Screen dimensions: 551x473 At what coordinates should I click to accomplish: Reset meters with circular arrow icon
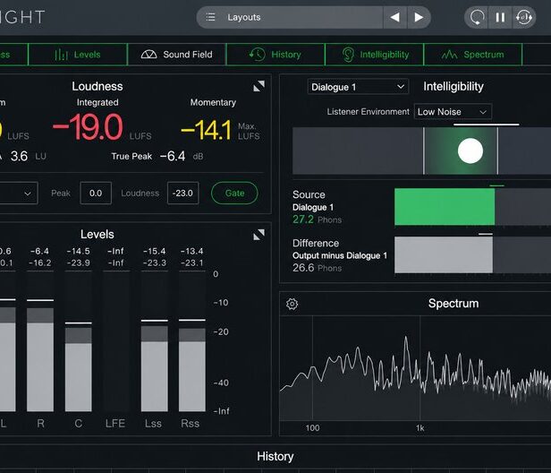477,17
